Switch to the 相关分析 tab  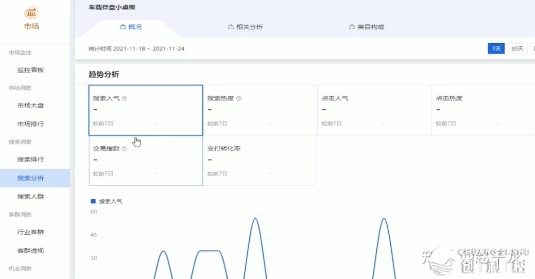coord(245,27)
